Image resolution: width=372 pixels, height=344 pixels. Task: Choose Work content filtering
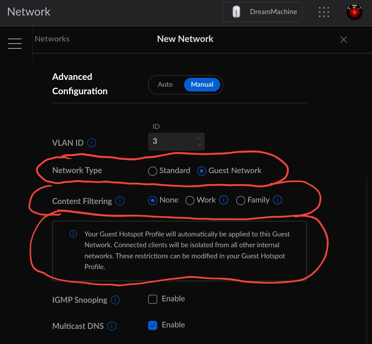[x=190, y=201]
